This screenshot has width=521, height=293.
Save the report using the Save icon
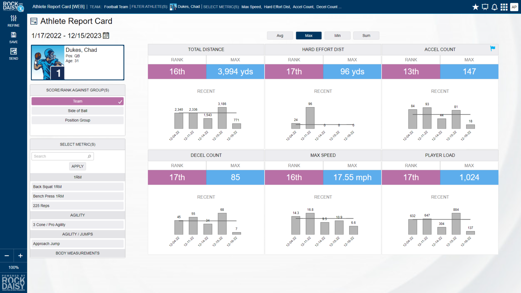coord(13,37)
